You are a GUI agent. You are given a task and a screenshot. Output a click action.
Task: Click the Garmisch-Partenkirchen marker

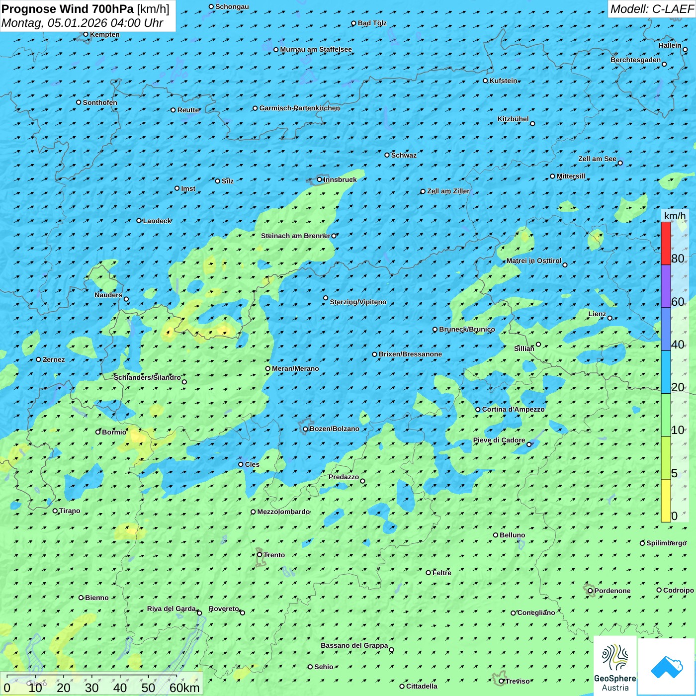tap(255, 108)
